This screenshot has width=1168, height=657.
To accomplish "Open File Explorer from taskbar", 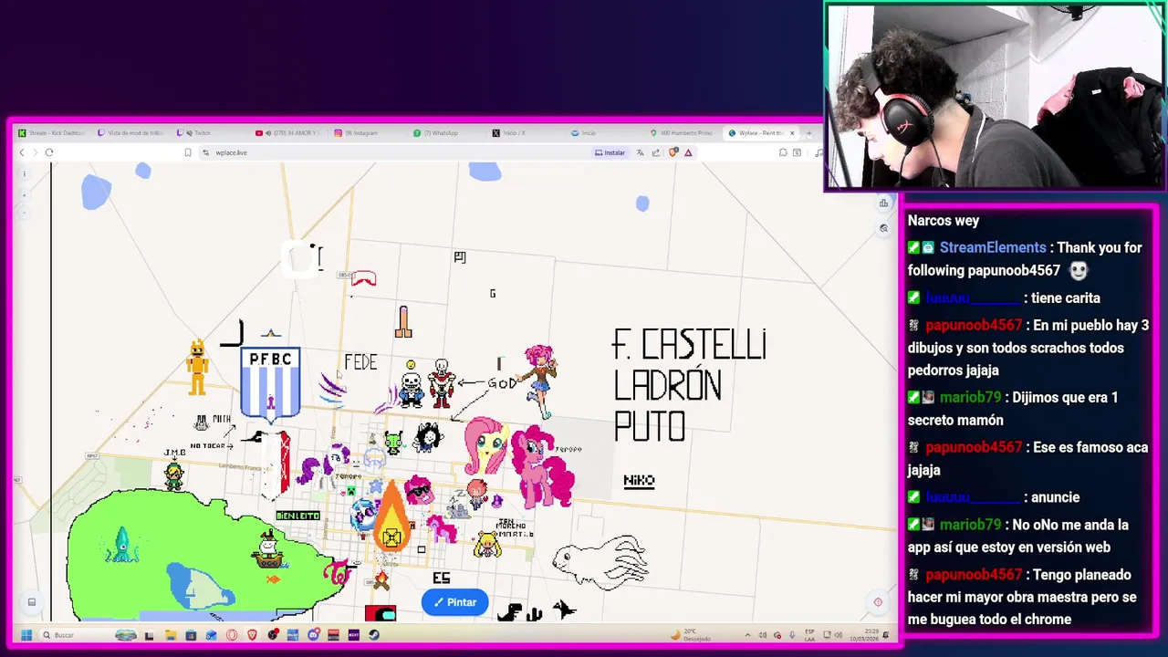I will pos(169,635).
